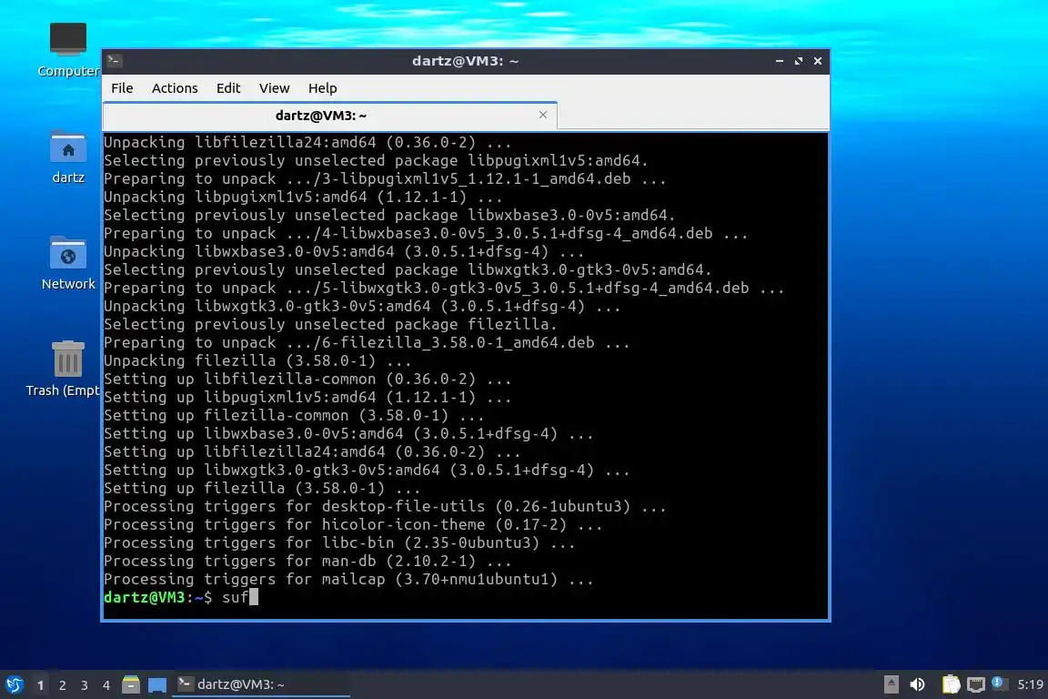1048x699 pixels.
Task: Select the dartz home folder desktop icon
Action: (x=68, y=157)
